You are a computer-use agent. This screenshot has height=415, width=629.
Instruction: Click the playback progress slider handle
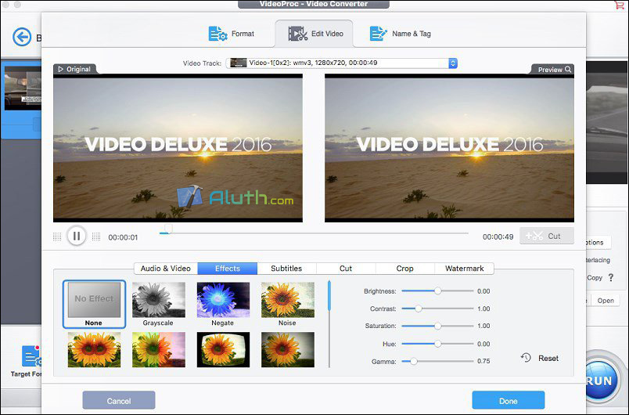click(169, 229)
